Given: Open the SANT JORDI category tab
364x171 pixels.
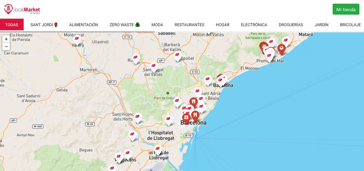Looking at the screenshot, I should [44, 25].
